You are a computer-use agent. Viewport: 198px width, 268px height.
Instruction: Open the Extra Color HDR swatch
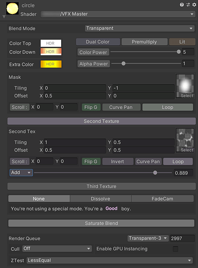[x=51, y=64]
